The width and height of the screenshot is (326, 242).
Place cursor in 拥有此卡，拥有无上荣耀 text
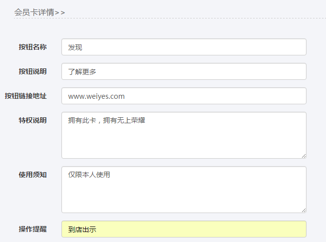pyautogui.click(x=106, y=120)
